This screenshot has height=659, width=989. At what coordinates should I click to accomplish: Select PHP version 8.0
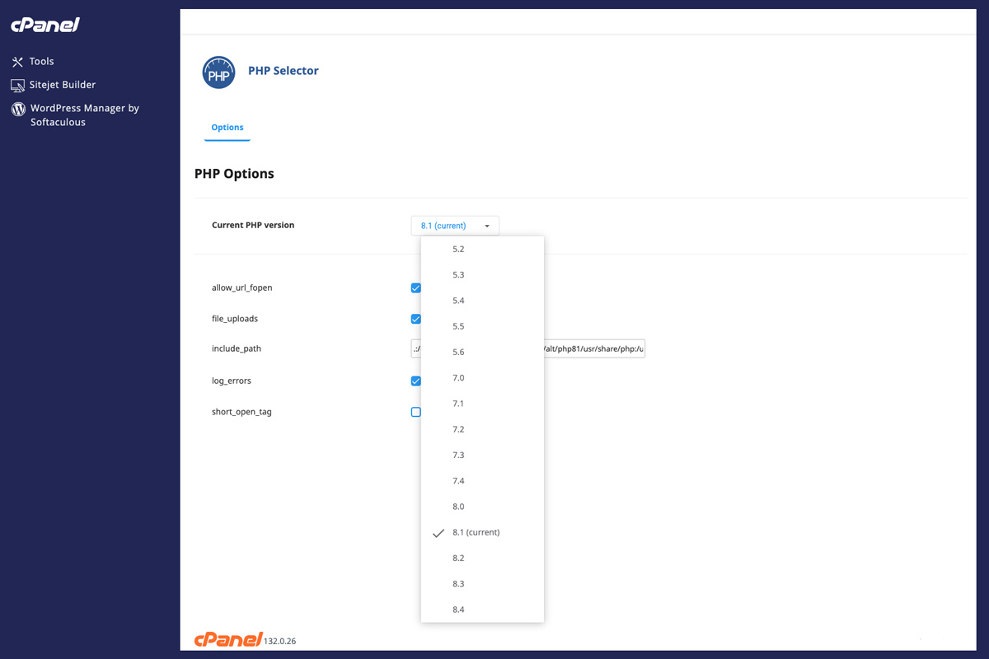pos(482,507)
